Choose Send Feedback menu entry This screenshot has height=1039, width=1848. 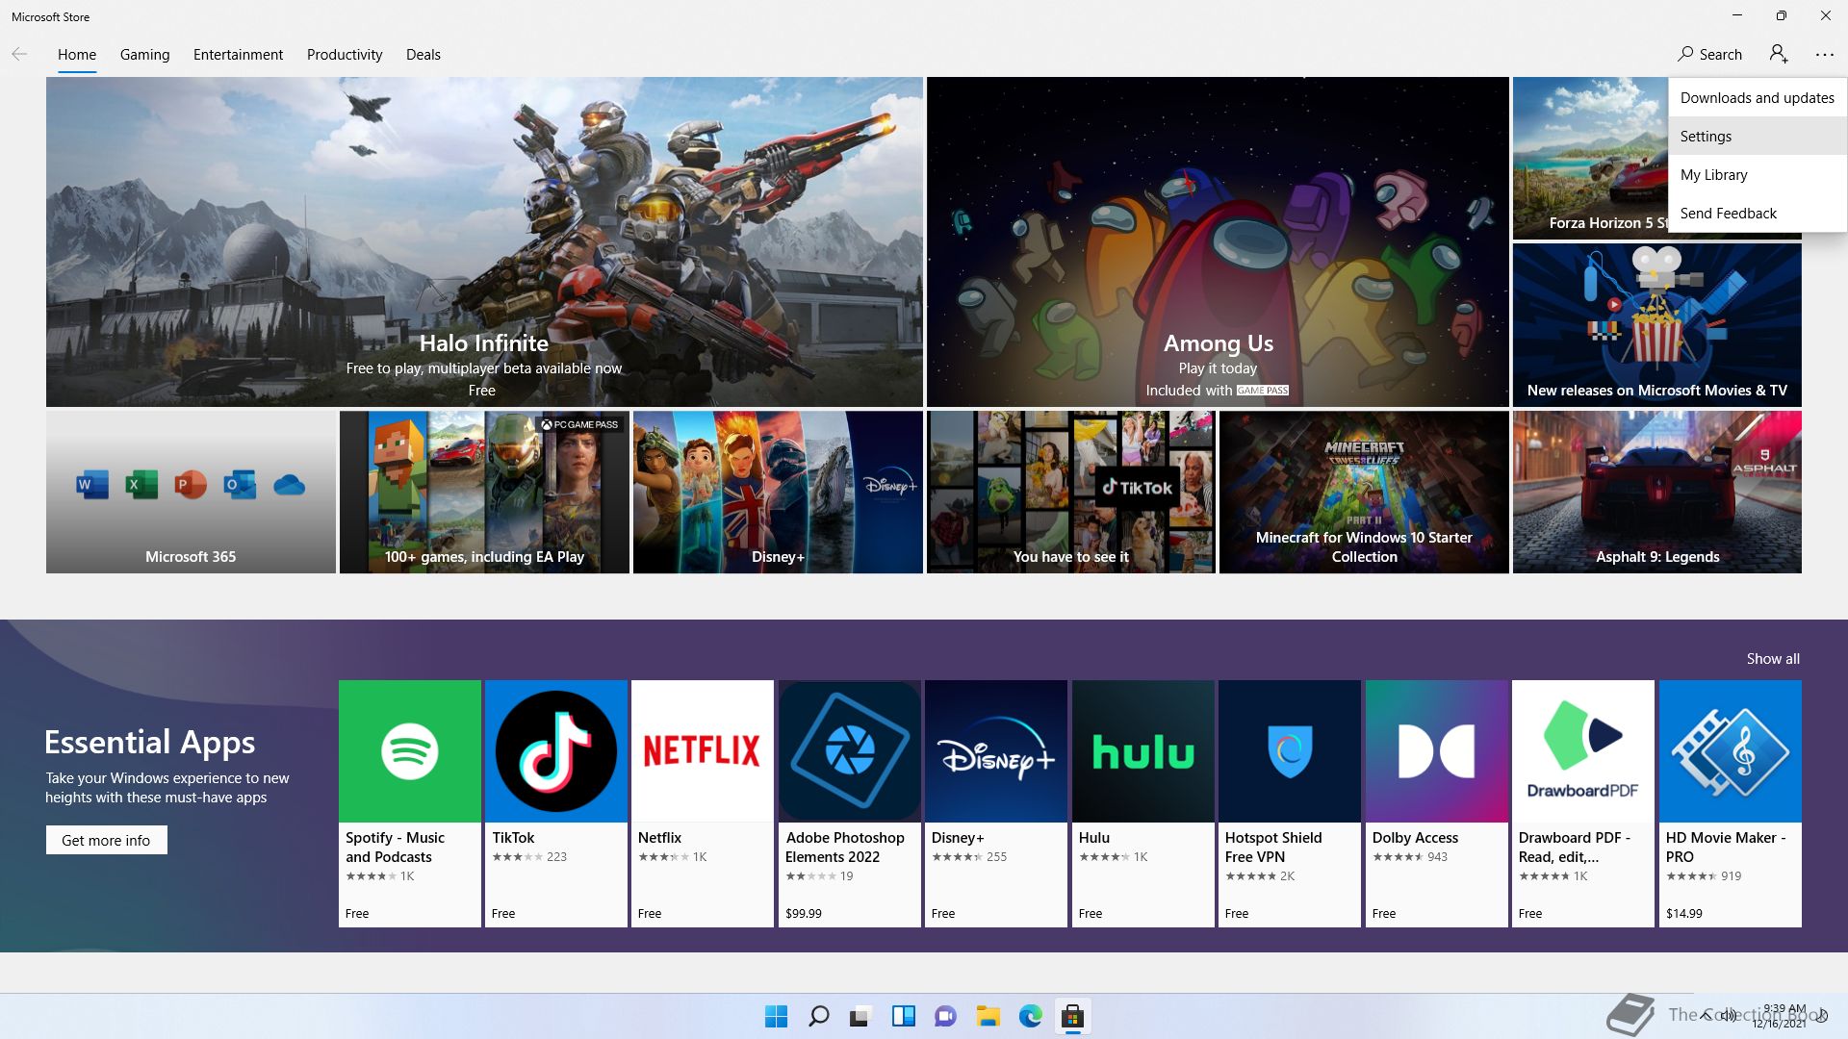1757,213
